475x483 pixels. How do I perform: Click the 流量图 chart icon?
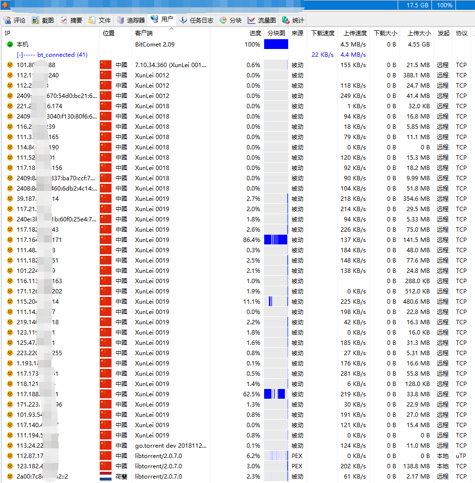click(x=251, y=20)
